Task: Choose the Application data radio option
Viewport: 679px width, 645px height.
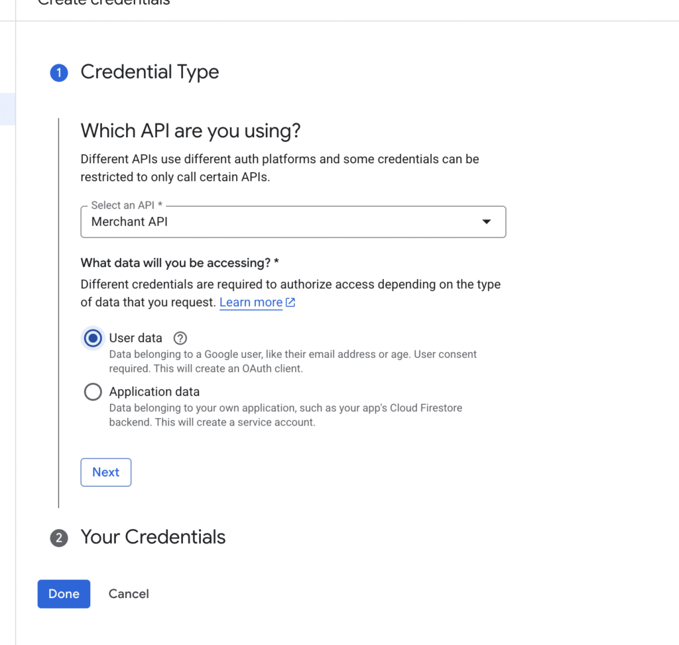Action: [x=93, y=392]
